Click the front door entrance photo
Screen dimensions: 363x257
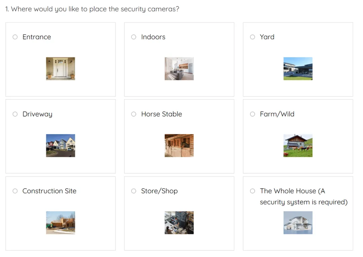point(61,69)
